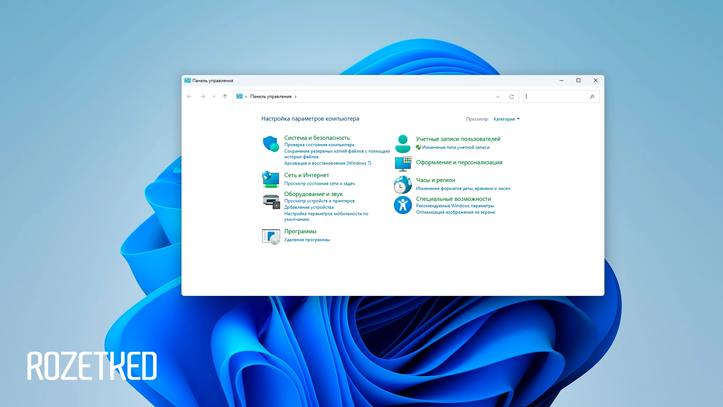This screenshot has height=407, width=723.
Task: Click the Специальные возможности accessibility icon
Action: [x=403, y=205]
